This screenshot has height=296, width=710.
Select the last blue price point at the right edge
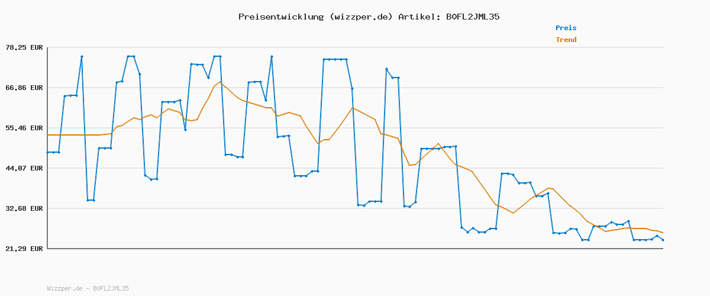click(x=663, y=240)
